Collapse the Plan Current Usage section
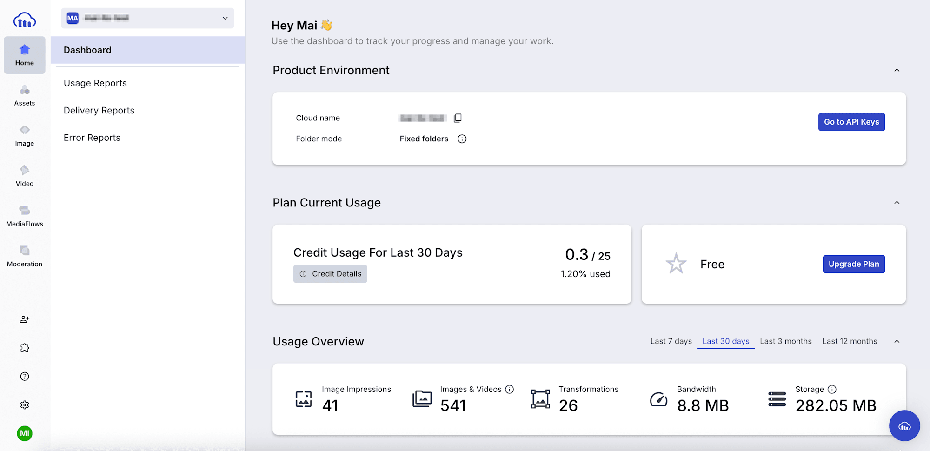 click(x=897, y=203)
